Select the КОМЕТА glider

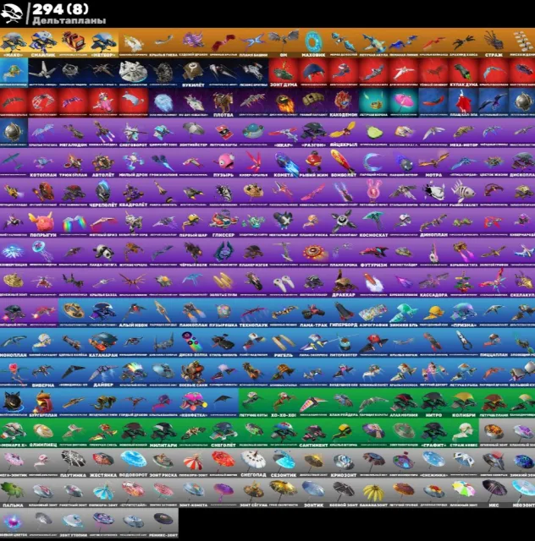(284, 163)
